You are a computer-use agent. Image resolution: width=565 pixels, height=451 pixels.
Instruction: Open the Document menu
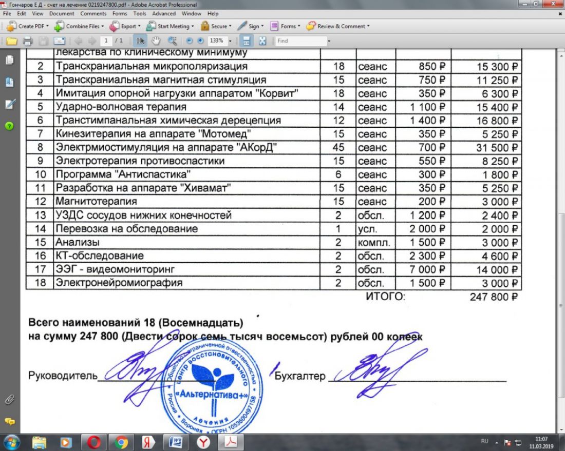point(62,14)
